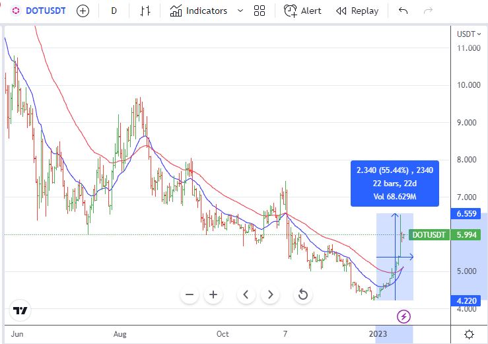The image size is (488, 344).
Task: Create a new Alert
Action: [x=302, y=11]
